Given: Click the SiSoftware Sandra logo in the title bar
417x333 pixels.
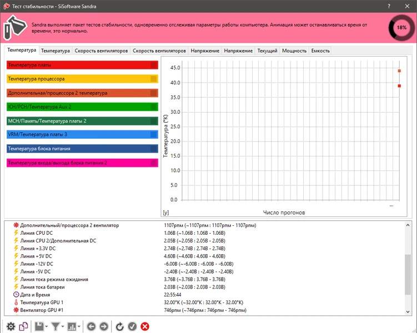Looking at the screenshot, I should coord(6,6).
